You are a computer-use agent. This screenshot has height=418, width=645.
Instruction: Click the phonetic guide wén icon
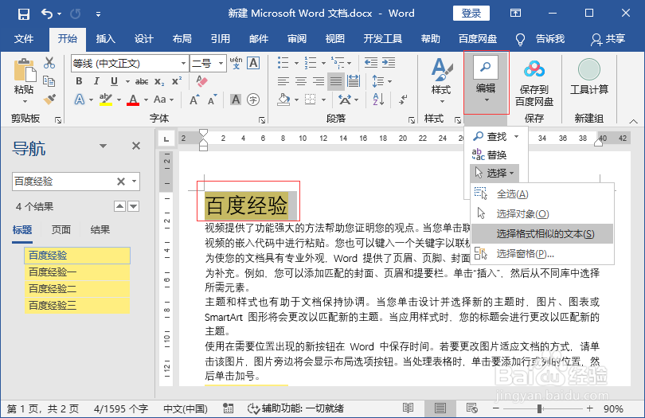coord(236,63)
